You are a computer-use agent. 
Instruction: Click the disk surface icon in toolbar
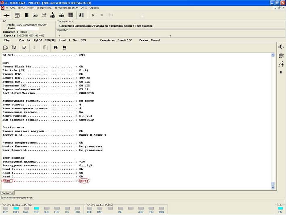(44, 15)
